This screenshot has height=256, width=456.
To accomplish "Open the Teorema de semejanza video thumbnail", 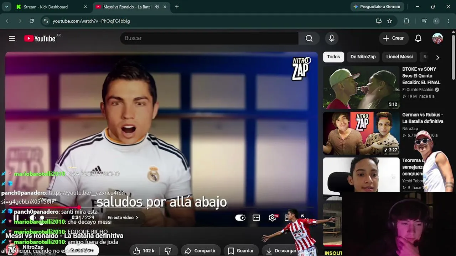I will pyautogui.click(x=361, y=175).
